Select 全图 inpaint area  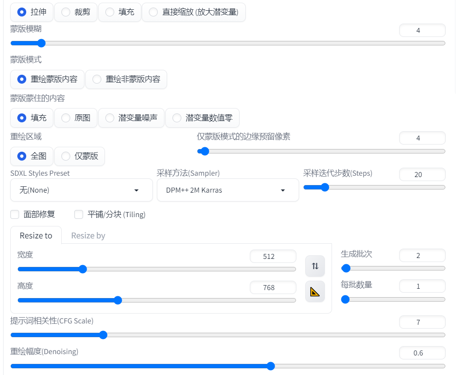[32, 156]
